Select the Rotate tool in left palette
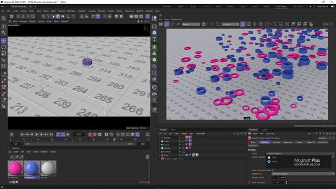The height and width of the screenshot is (189, 336). (4, 47)
